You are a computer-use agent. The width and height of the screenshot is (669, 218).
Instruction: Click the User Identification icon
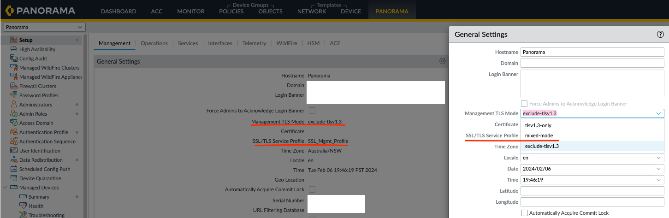(14, 151)
